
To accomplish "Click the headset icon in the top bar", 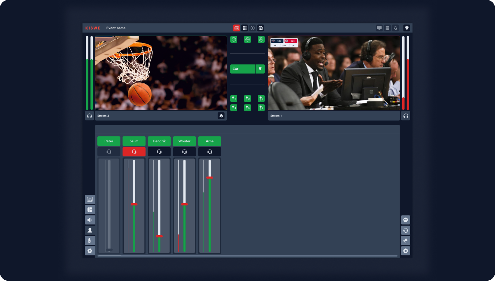I will click(395, 28).
